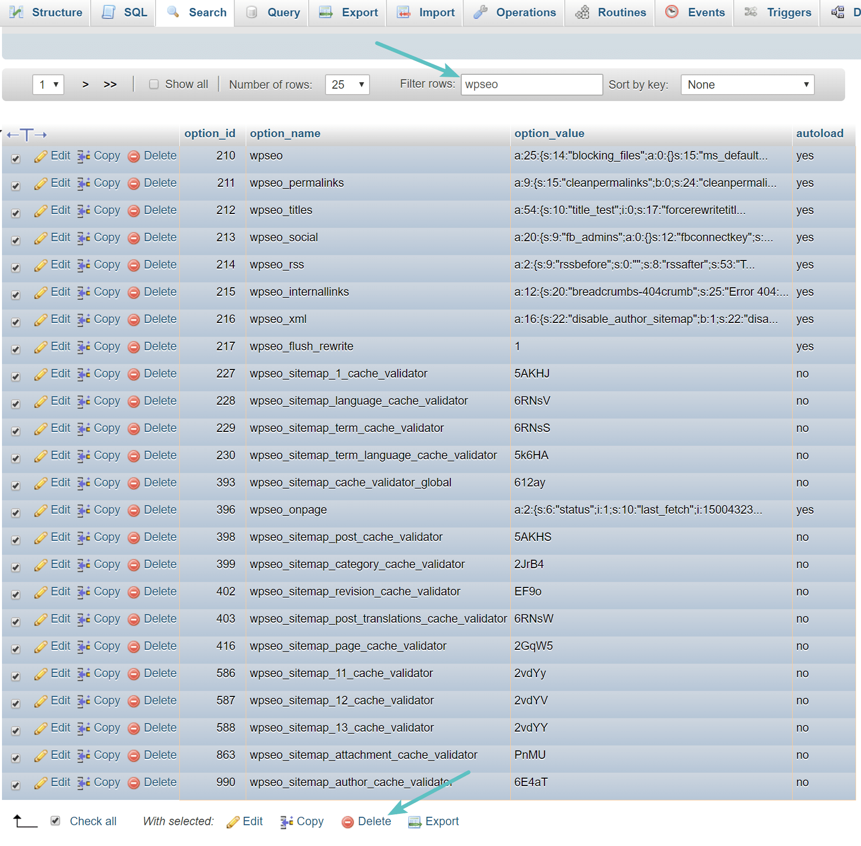Open the Number of rows dropdown
This screenshot has width=861, height=846.
click(347, 84)
